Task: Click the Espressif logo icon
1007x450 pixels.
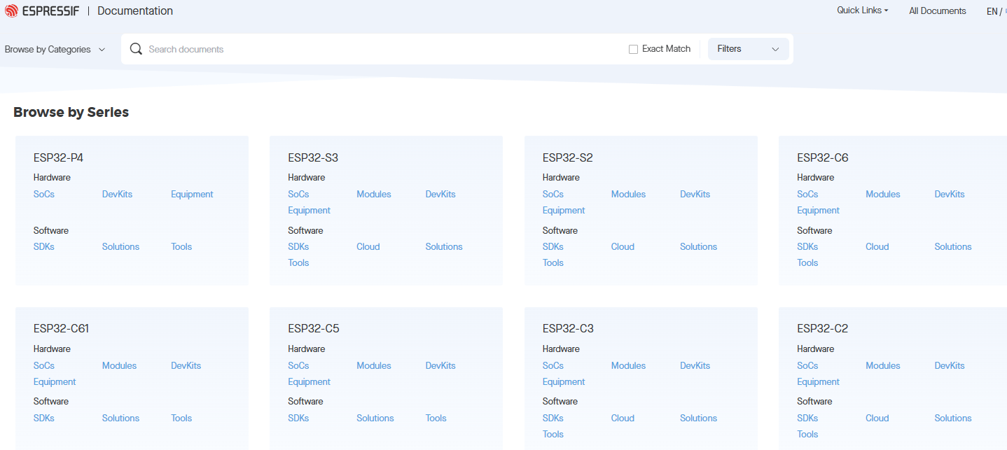Action: [11, 10]
